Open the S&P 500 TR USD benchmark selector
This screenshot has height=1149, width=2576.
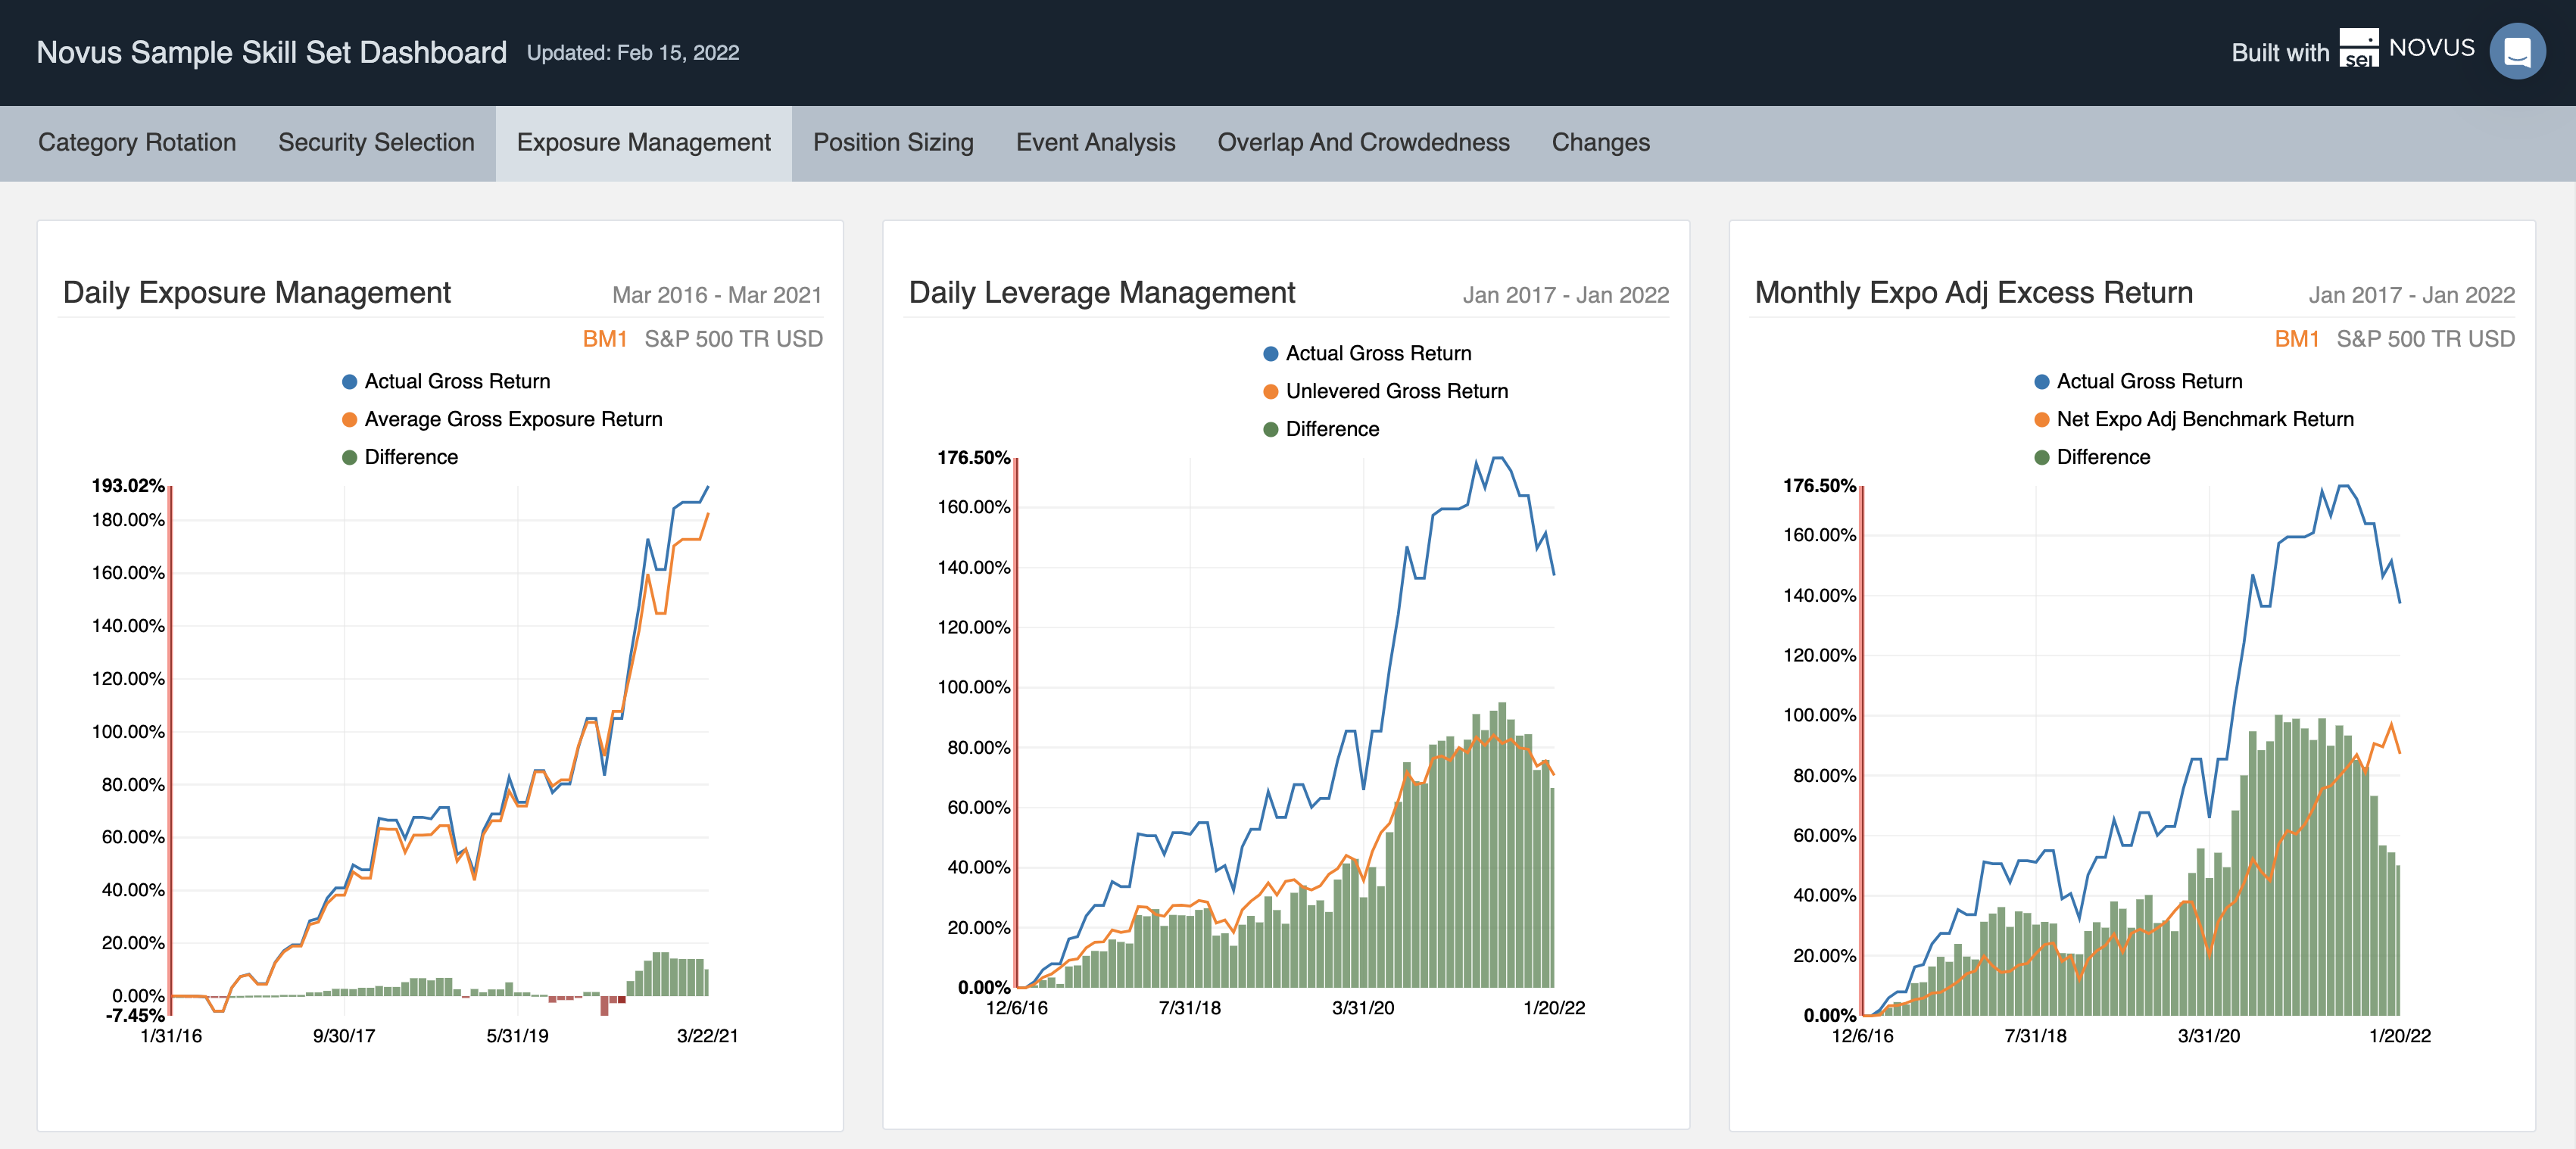click(x=734, y=339)
